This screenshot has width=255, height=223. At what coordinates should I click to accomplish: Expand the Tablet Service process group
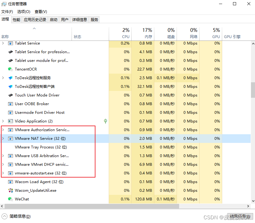coord(3,43)
